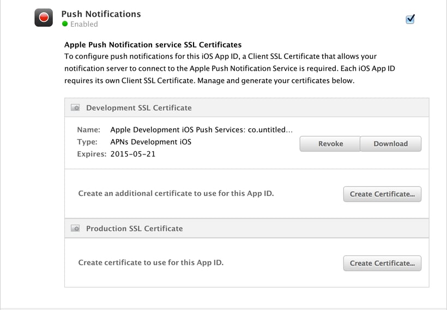
Task: Click the truncated certificate name text
Action: (201, 130)
